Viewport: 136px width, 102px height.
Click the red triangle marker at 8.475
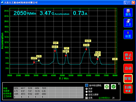(55, 51)
